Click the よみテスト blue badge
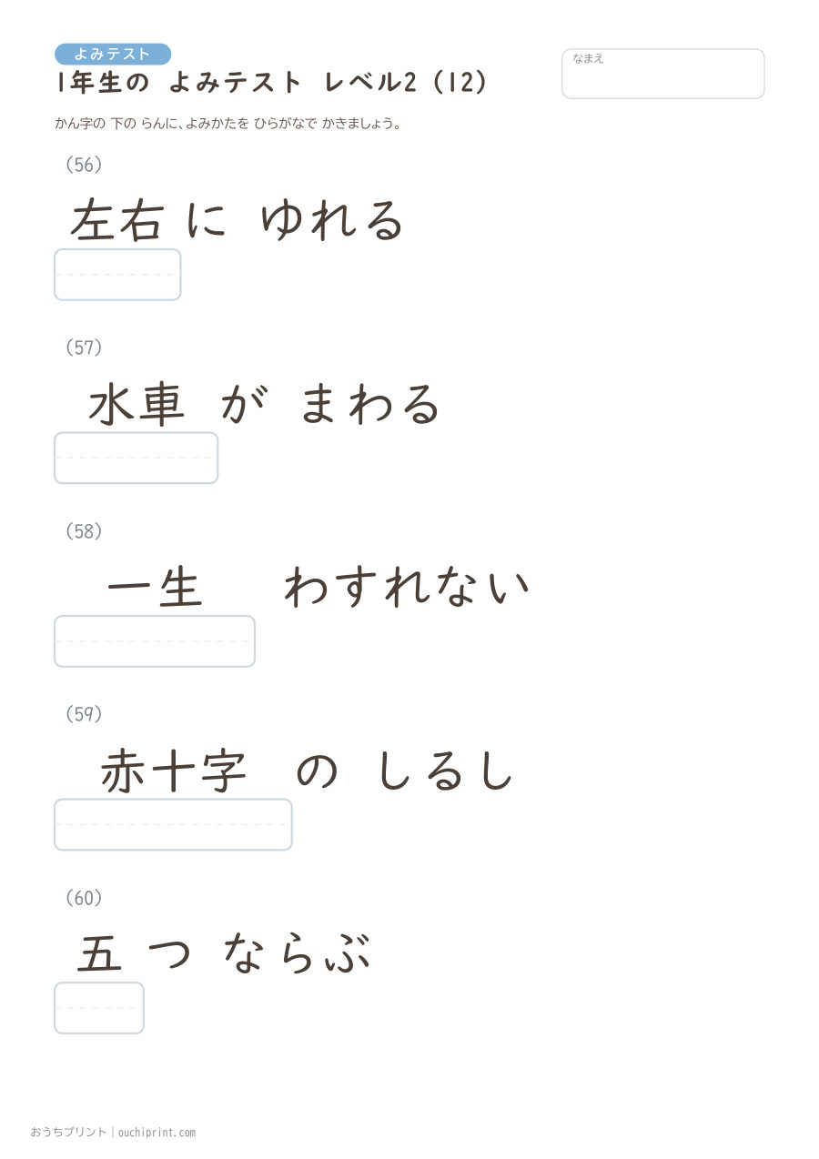The image size is (819, 1159). (x=113, y=54)
